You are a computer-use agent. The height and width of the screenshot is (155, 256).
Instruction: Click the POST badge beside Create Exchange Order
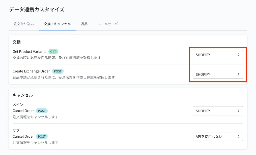click(x=58, y=71)
